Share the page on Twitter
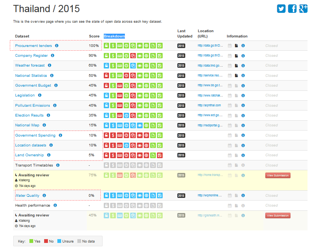The image size is (326, 252). point(281,8)
